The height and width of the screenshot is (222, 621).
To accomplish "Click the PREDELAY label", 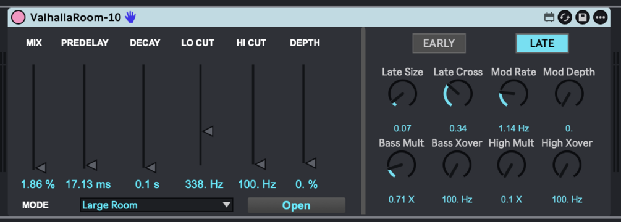I will point(85,43).
